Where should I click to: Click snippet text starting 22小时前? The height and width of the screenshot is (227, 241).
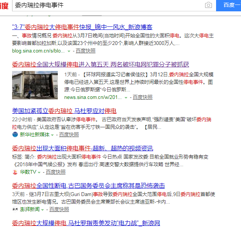(x=112, y=123)
